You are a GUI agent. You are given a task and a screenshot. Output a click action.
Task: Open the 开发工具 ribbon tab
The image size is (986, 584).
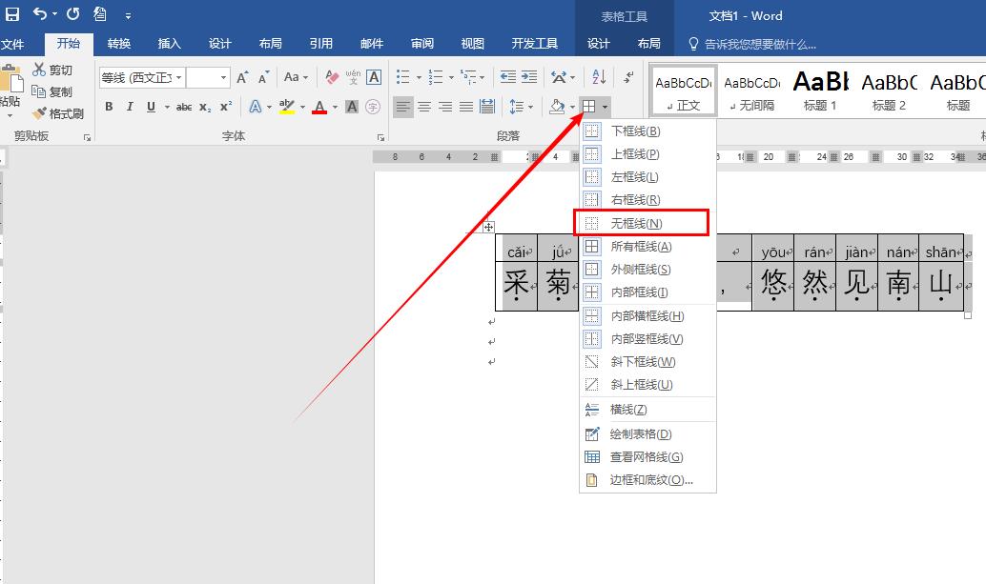535,43
